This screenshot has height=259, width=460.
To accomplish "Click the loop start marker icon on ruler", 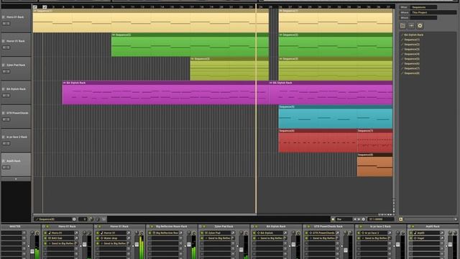I will (35, 6).
